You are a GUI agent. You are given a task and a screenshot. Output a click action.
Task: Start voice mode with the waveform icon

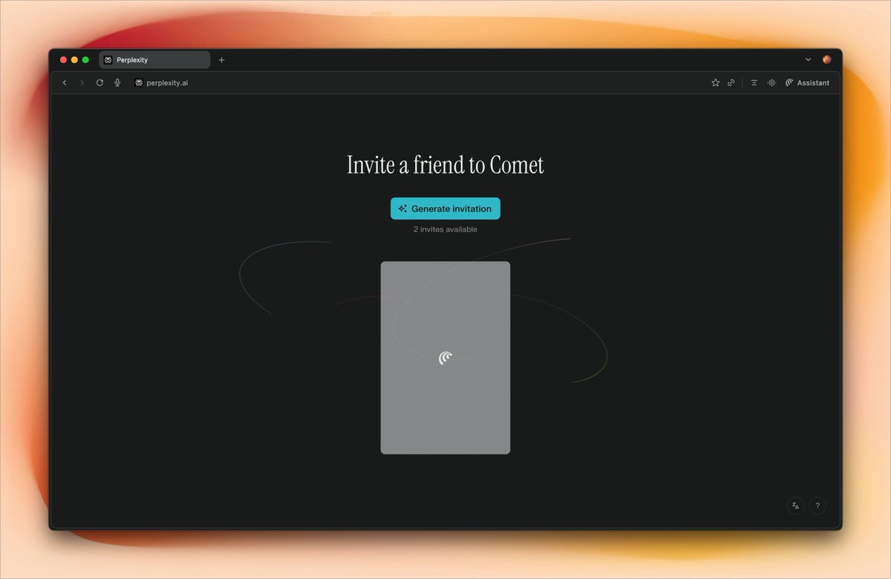point(771,82)
